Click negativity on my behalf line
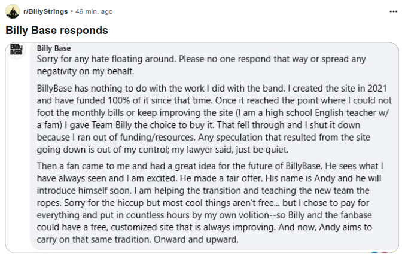The image size is (402, 256). pyautogui.click(x=86, y=71)
